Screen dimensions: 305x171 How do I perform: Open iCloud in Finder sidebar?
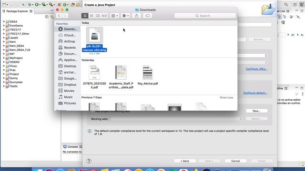click(x=67, y=35)
